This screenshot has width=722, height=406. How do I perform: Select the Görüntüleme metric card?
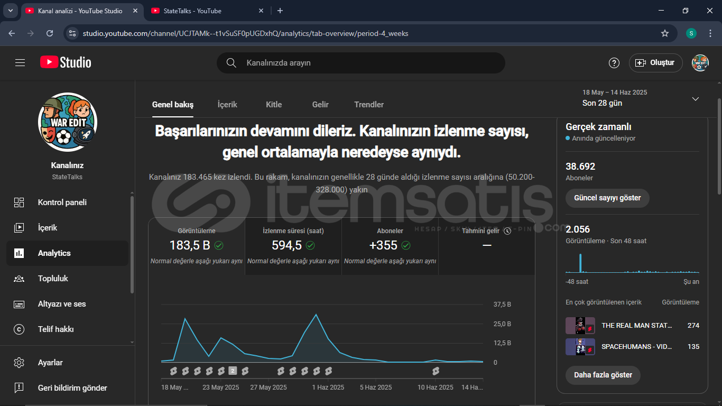coord(197,246)
